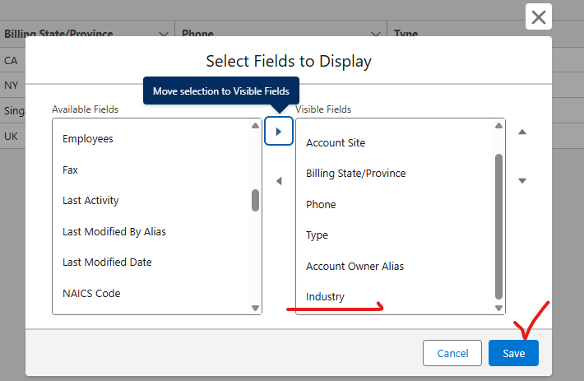The image size is (584, 381).
Task: Open Phone column menu chevron
Action: (x=375, y=35)
